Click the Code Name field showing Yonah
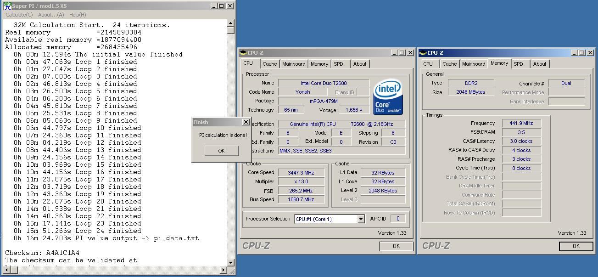The height and width of the screenshot is (277, 598). 302,92
